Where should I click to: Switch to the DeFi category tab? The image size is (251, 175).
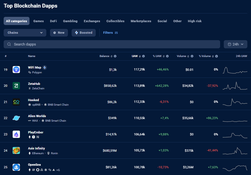pyautogui.click(x=53, y=21)
